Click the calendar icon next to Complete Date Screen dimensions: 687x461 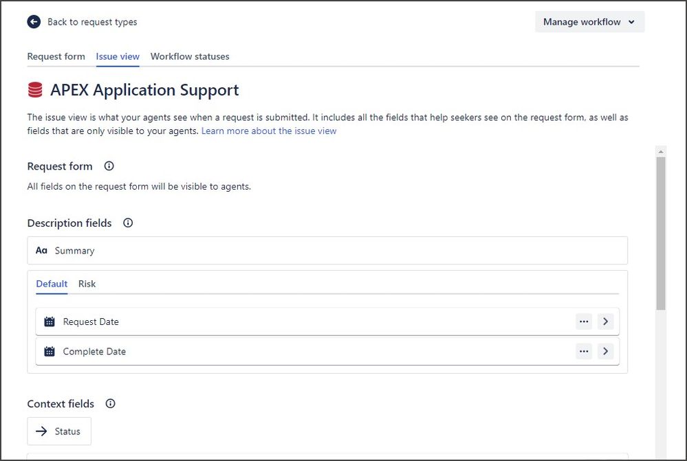[x=49, y=351]
